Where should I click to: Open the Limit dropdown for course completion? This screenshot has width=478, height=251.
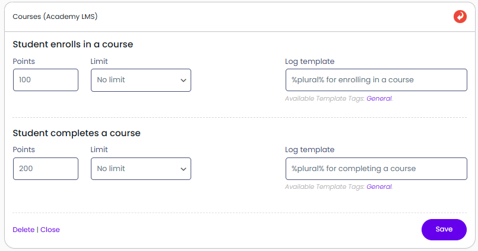[x=141, y=169]
